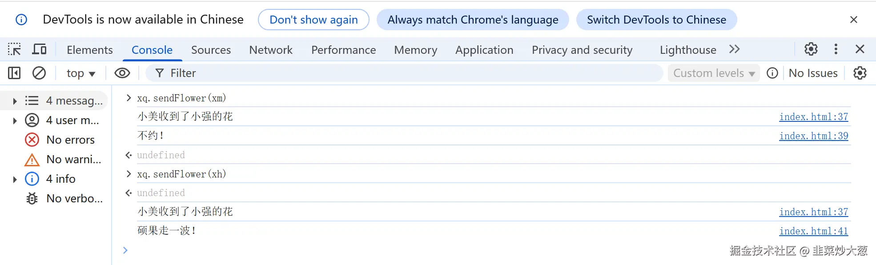Open console settings gear beside No Issues
This screenshot has width=876, height=265.
[860, 73]
